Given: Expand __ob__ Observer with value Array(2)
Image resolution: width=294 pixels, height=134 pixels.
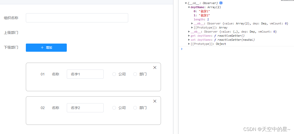Looking at the screenshot, I should click(x=192, y=23).
